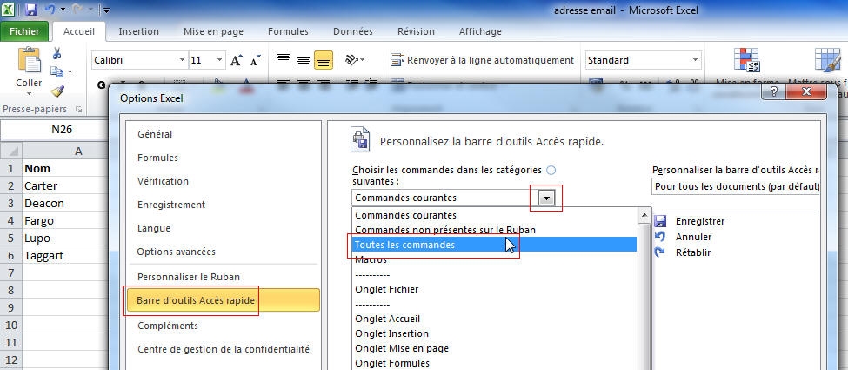Screen dimensions: 848x370
Task: Select Rétablir in Quick Access command list
Action: point(693,252)
